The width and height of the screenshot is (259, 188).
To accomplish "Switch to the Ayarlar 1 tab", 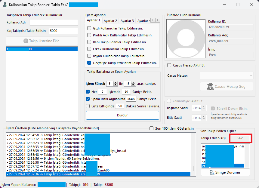I will click(93, 20).
